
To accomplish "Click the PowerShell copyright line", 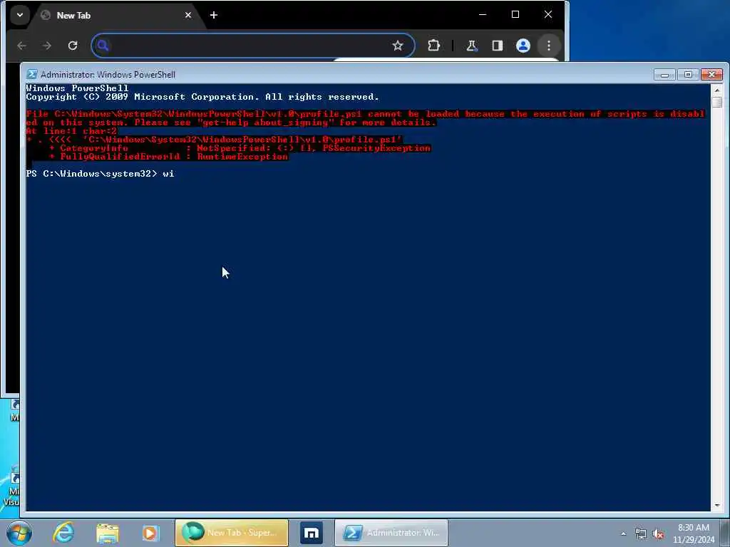I will (x=202, y=97).
